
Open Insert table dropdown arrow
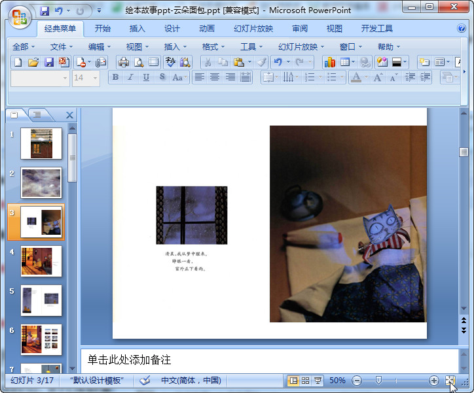[353, 62]
